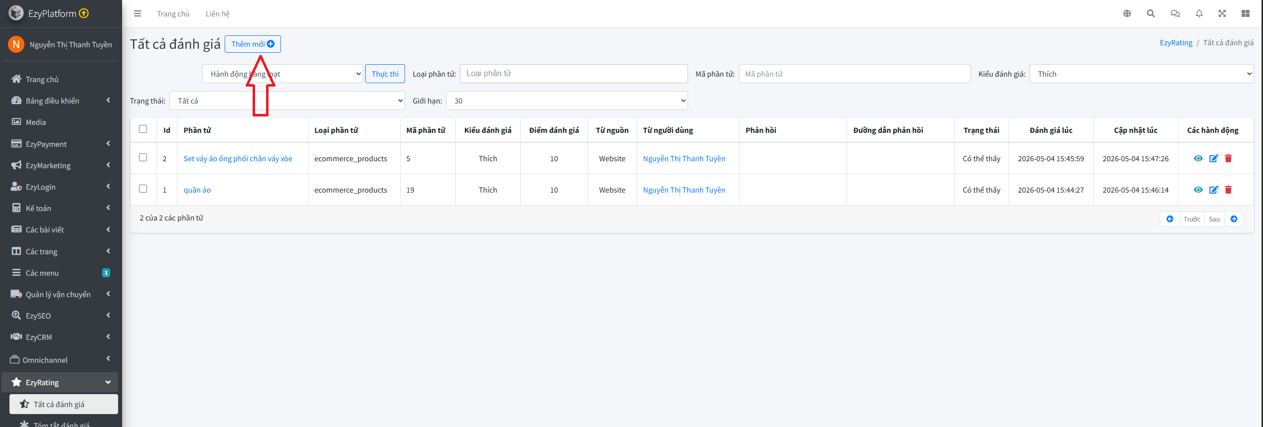
Task: Open the search magnifier icon
Action: click(x=1151, y=13)
